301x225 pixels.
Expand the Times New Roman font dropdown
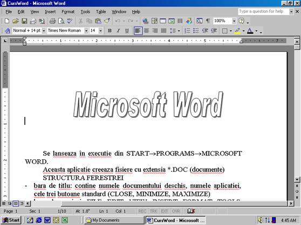(86, 31)
